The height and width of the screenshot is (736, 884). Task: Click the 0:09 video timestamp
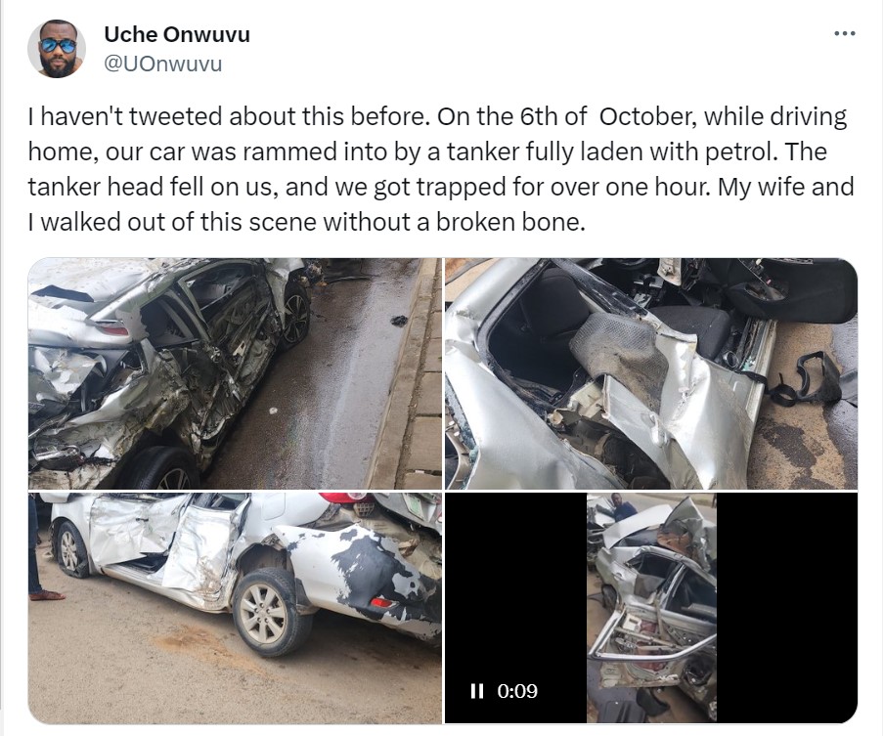(x=517, y=691)
